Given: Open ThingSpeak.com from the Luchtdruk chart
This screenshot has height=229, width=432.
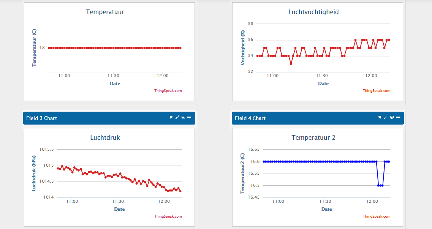Looking at the screenshot, I should click(168, 216).
